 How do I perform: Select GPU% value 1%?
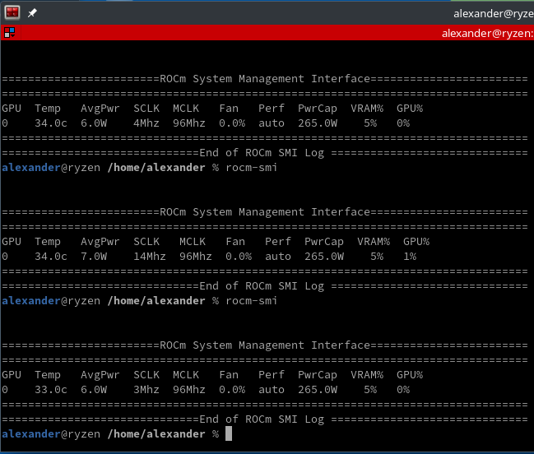pos(410,256)
